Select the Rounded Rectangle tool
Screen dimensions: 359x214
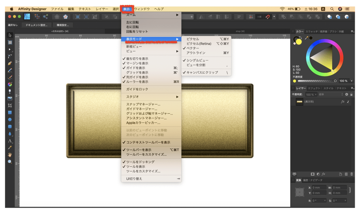(x=10, y=127)
